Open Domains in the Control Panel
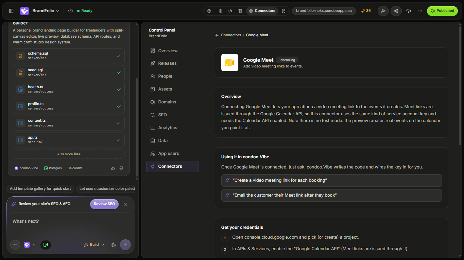464x260 pixels. [172, 102]
